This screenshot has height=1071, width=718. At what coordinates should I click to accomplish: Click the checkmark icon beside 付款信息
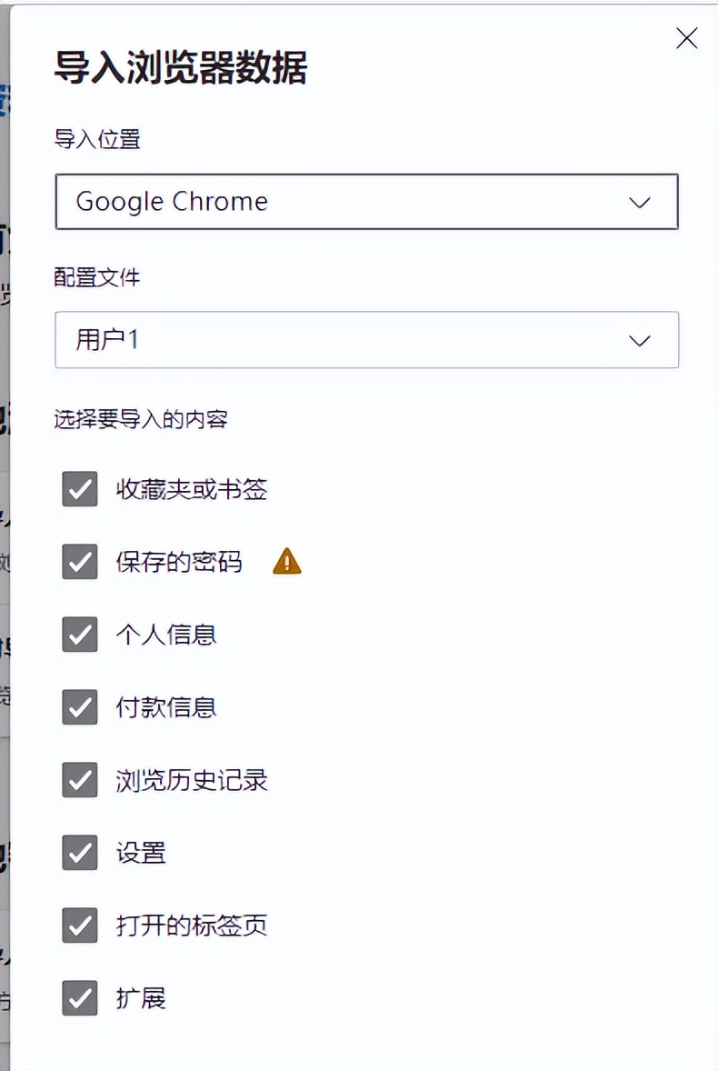[79, 707]
